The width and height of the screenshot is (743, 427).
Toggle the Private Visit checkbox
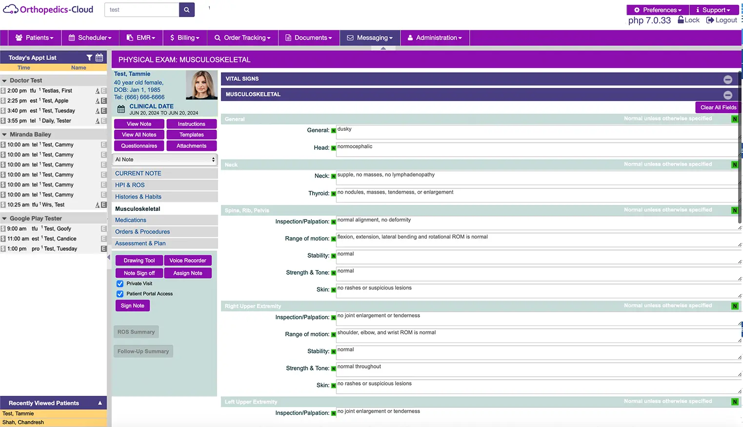120,284
